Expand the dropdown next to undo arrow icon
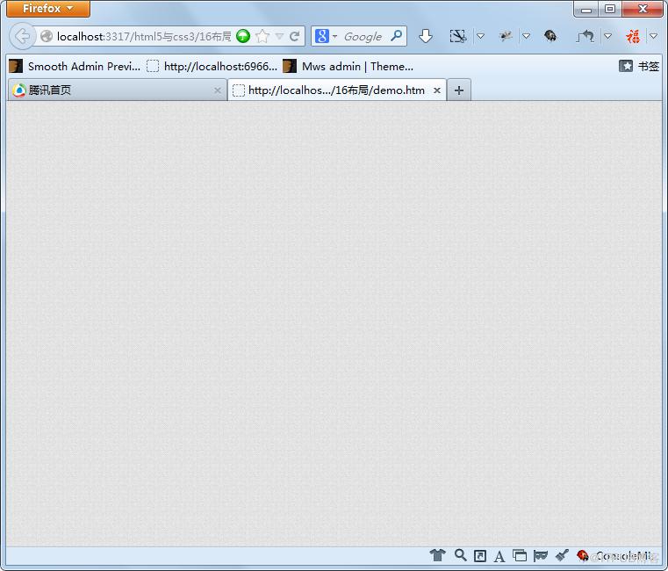The image size is (668, 571). point(608,36)
